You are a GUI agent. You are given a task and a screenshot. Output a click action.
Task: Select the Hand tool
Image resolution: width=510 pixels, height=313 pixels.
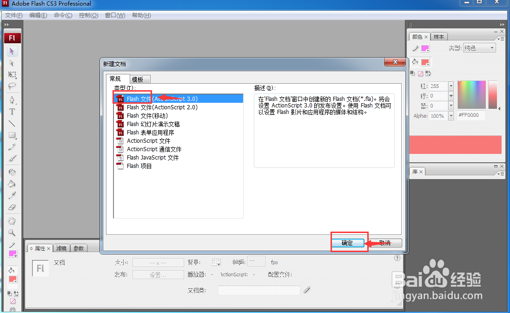click(x=12, y=221)
